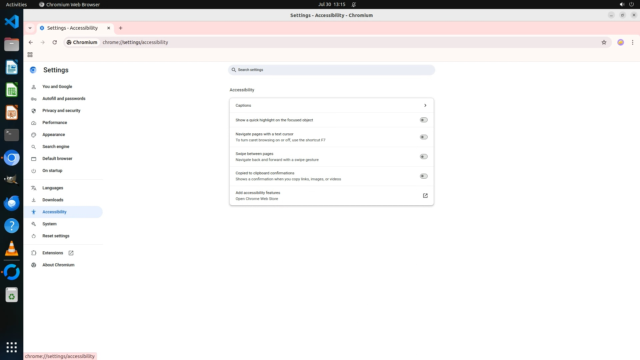Open the tab search dropdown arrow
Viewport: 640px width, 360px height.
pos(30,28)
